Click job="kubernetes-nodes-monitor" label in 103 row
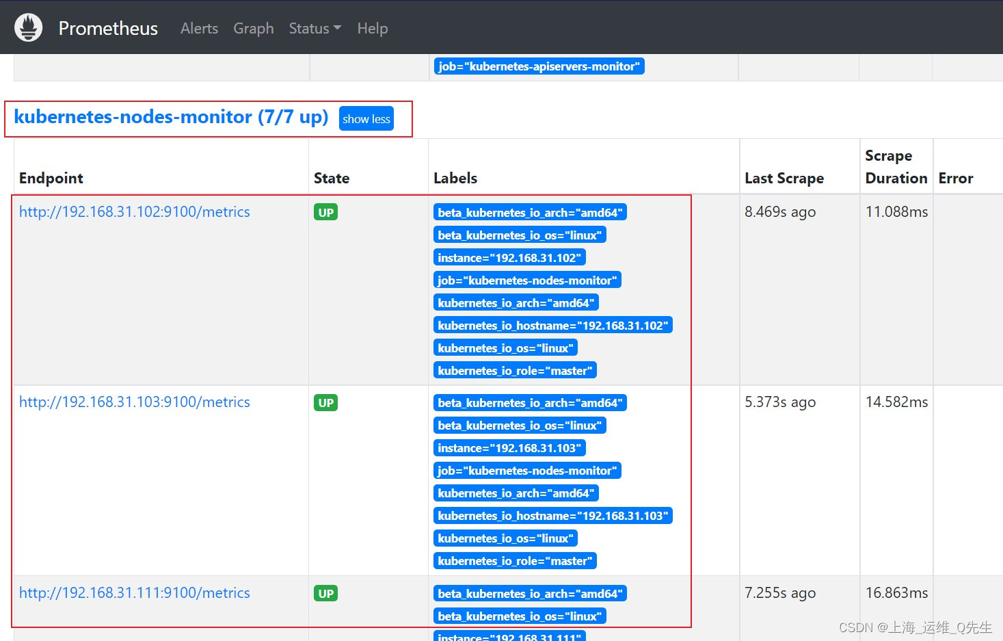The height and width of the screenshot is (641, 1003). (527, 471)
